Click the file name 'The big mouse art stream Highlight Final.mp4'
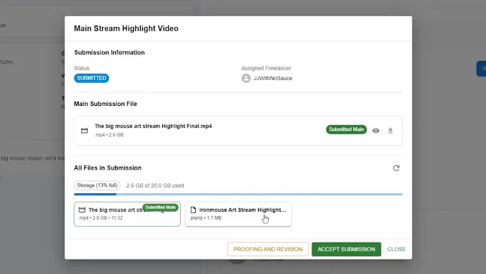The image size is (486, 274). coord(153,127)
